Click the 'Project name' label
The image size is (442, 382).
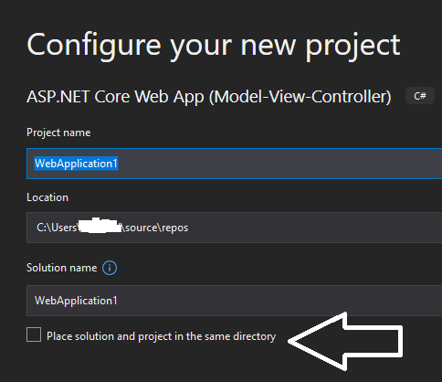[x=58, y=133]
